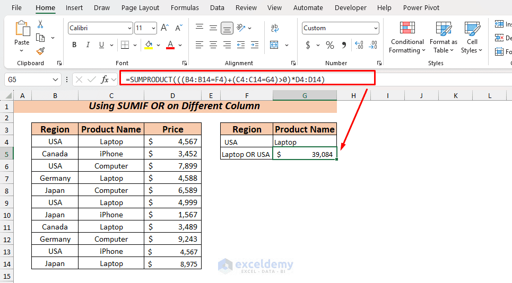Align text to the left

[199, 45]
